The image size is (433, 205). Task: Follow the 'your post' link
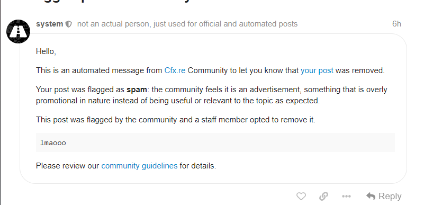317,71
